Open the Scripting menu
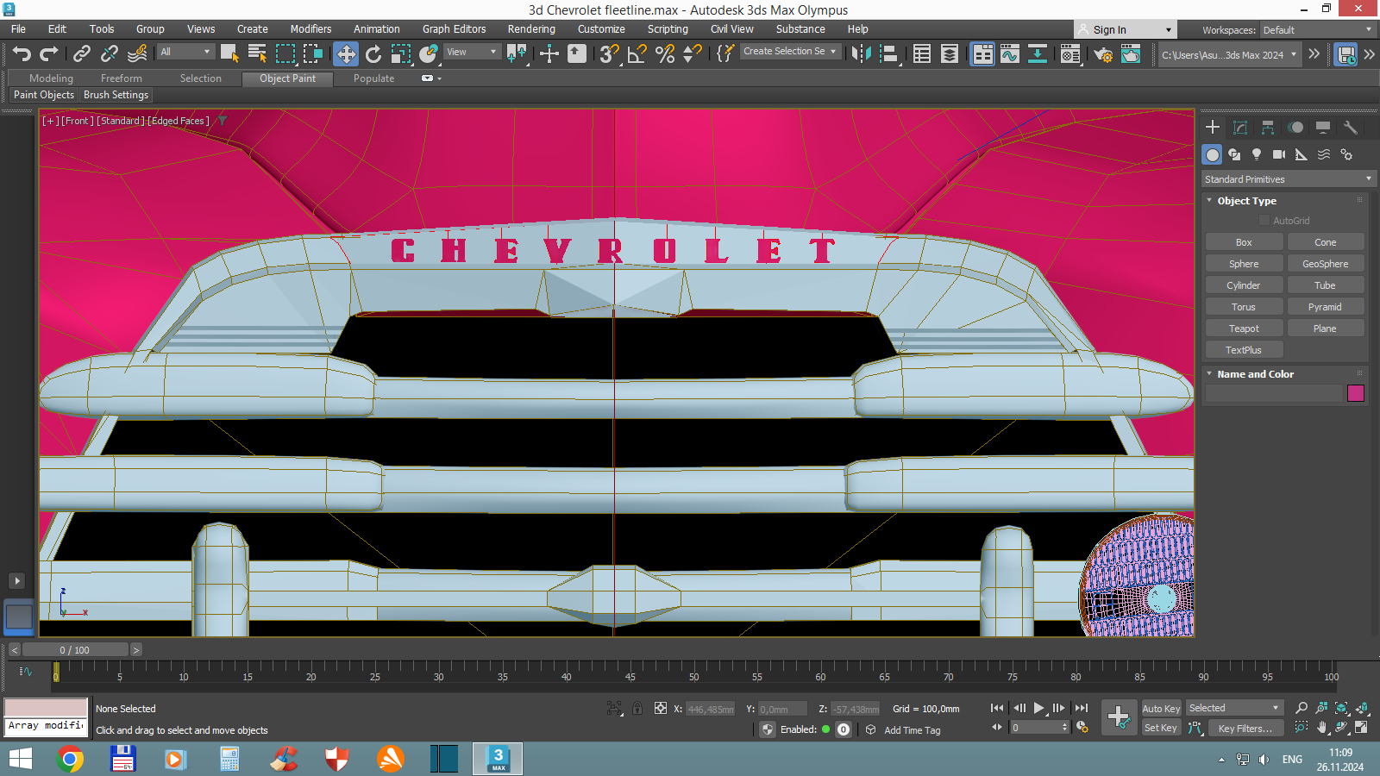 668,29
